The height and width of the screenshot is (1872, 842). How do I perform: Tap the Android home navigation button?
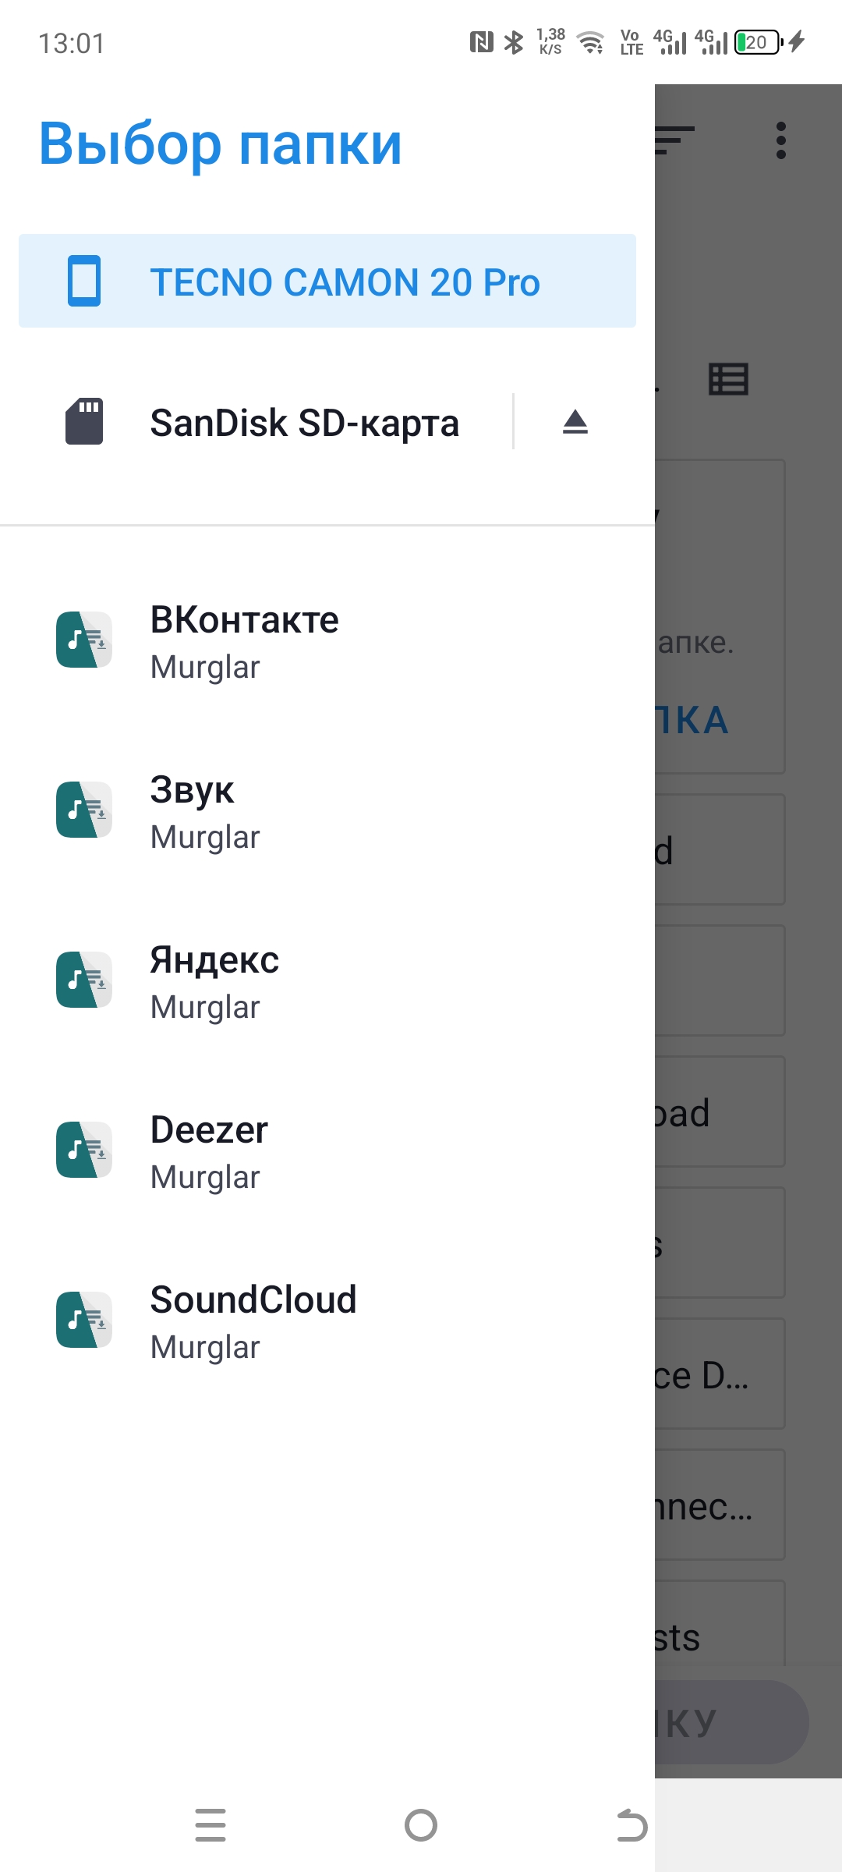pyautogui.click(x=421, y=1825)
